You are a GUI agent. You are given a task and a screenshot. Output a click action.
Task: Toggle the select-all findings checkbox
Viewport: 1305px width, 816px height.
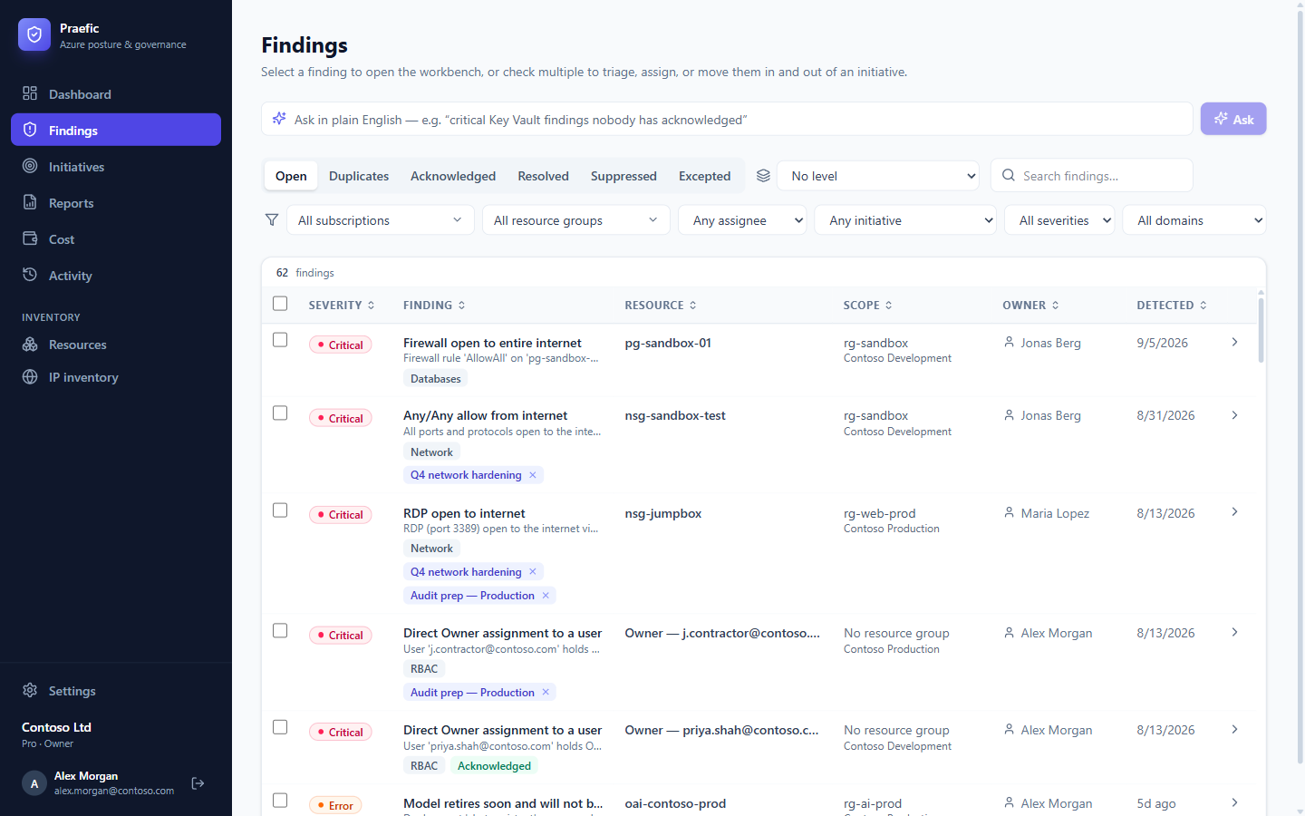tap(280, 304)
